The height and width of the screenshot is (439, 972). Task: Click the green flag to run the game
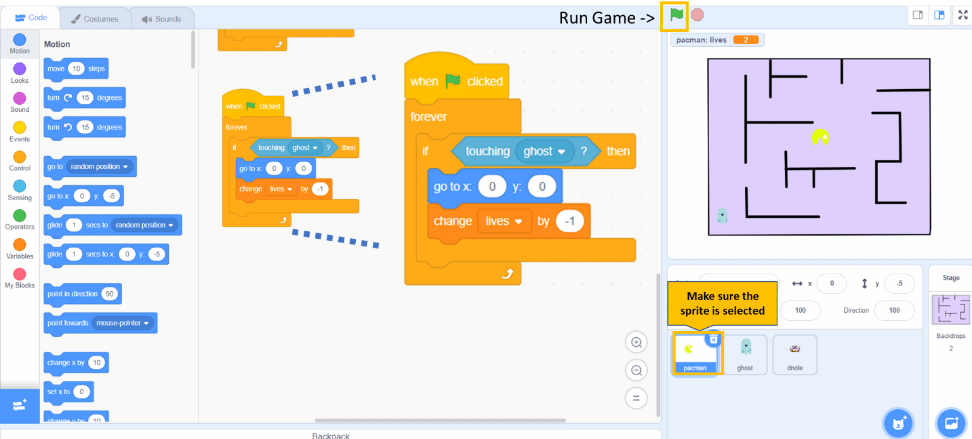676,15
